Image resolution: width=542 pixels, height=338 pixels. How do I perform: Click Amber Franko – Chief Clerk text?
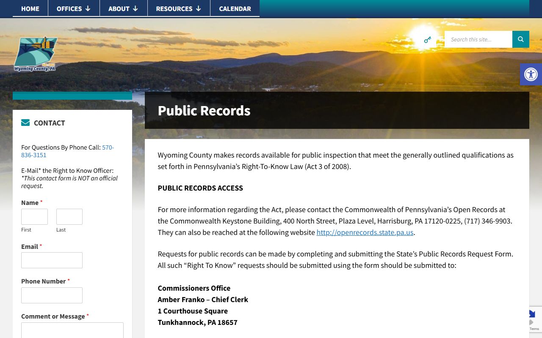pos(203,300)
